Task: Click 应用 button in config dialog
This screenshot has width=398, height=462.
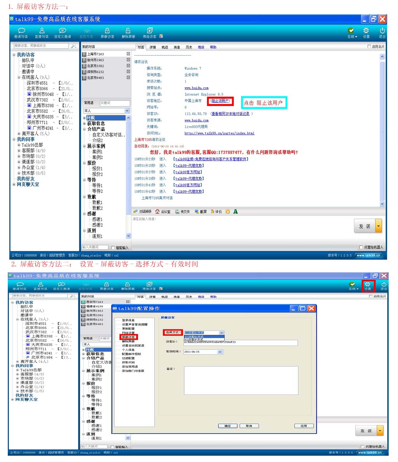Action: (x=304, y=426)
